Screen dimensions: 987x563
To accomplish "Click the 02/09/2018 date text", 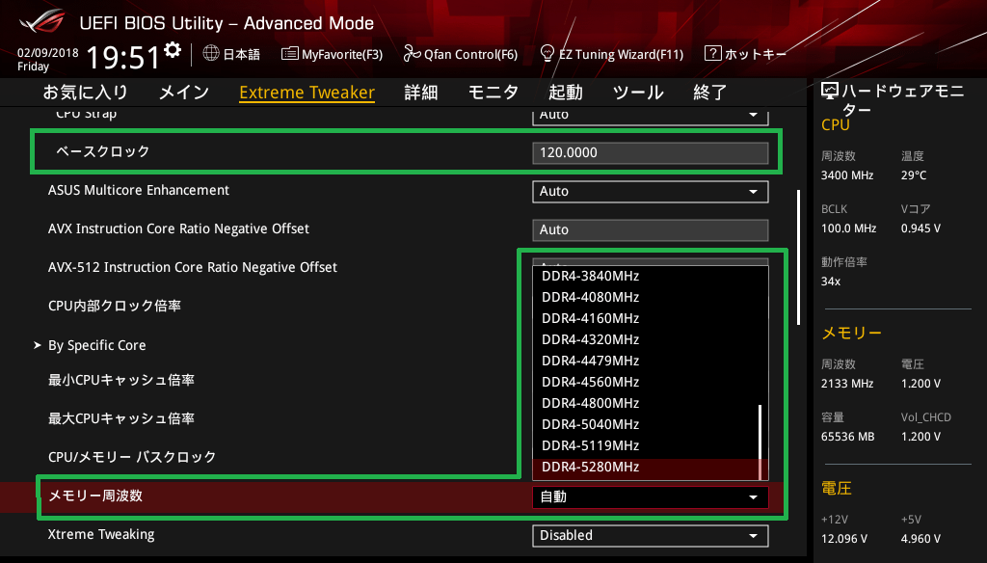I will coord(48,53).
